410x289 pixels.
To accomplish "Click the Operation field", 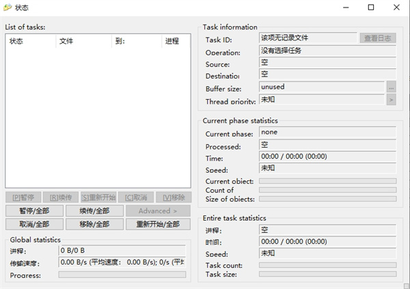I will pos(327,51).
